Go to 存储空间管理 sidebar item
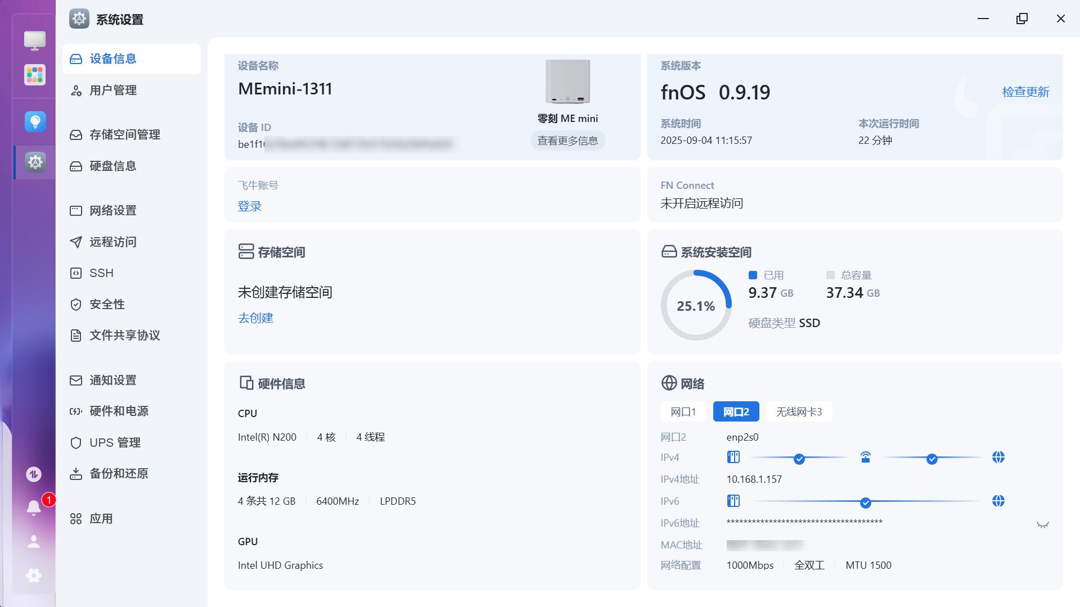The width and height of the screenshot is (1080, 607). click(125, 135)
